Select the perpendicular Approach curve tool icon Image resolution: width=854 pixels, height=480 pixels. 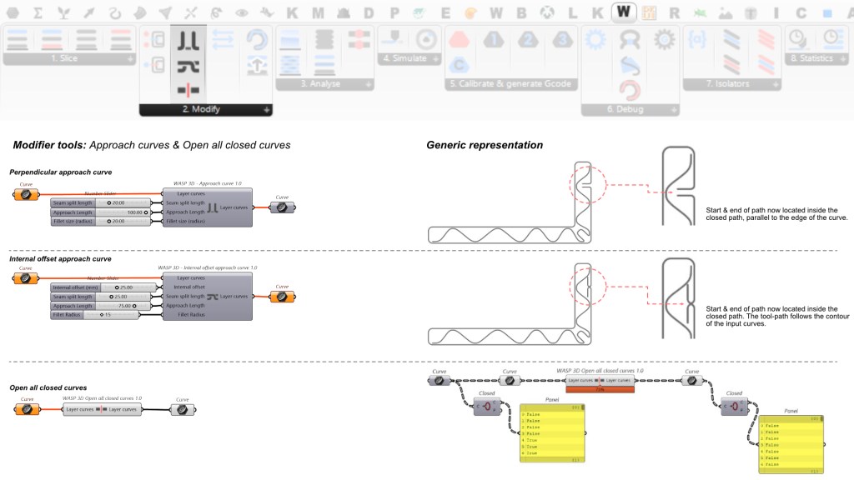point(188,41)
